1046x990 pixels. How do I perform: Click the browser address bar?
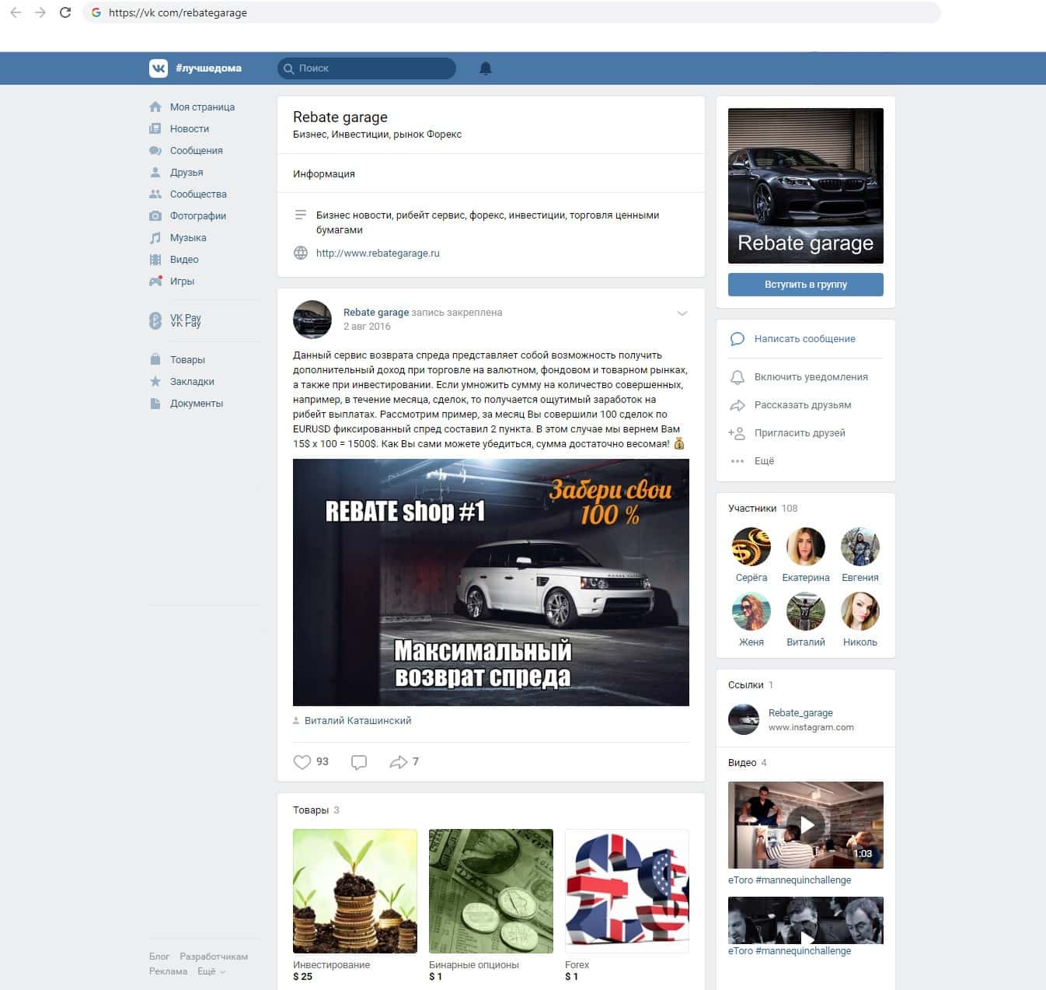[511, 12]
